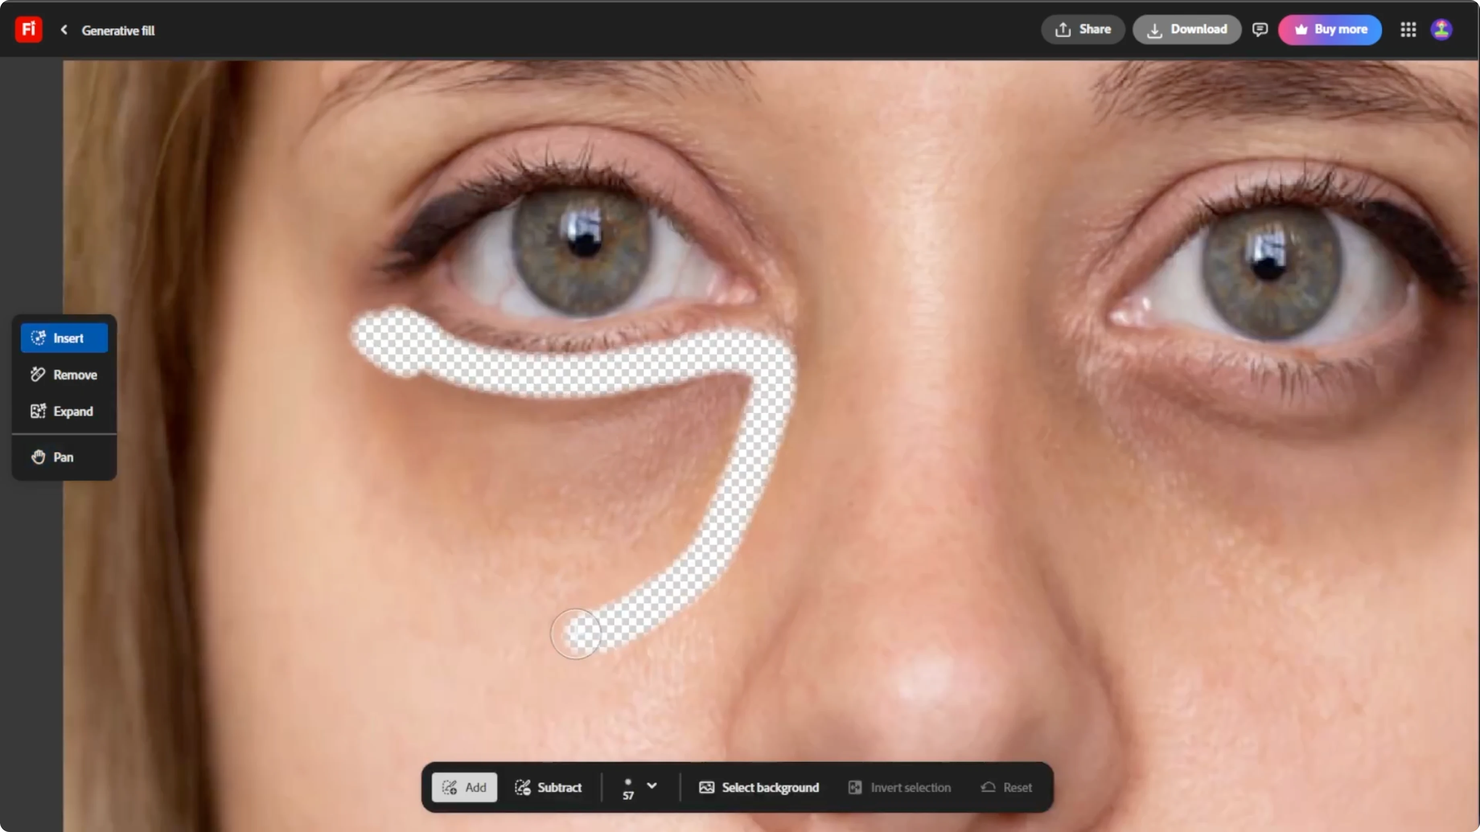Switch brush to Add mode
The width and height of the screenshot is (1480, 832).
tap(464, 787)
